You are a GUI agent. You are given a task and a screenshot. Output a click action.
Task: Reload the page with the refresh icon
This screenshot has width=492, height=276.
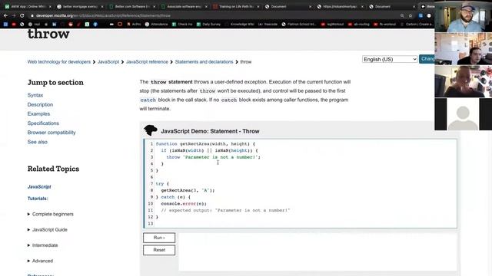tap(22, 15)
